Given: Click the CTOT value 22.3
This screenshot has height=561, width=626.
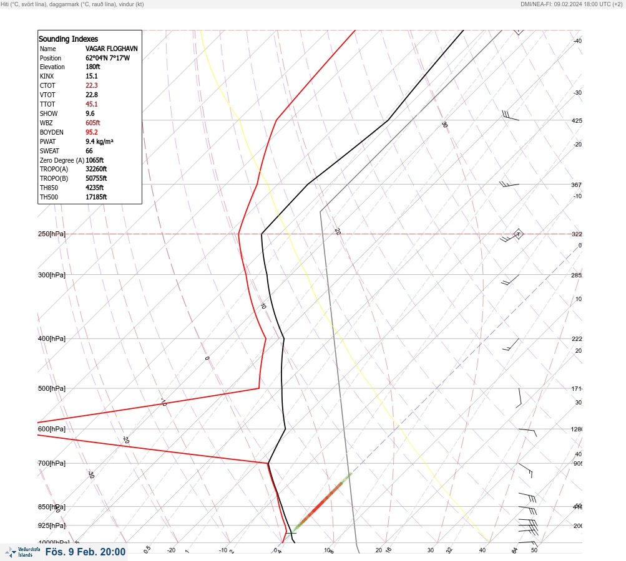Looking at the screenshot, I should pyautogui.click(x=91, y=85).
